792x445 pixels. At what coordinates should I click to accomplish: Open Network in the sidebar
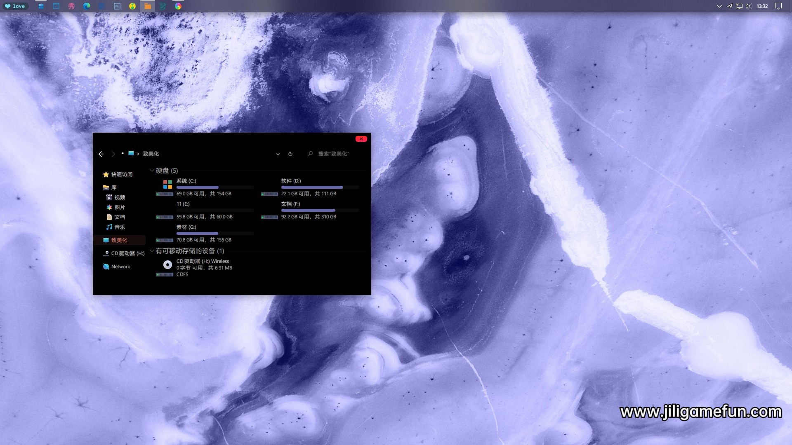click(x=116, y=267)
